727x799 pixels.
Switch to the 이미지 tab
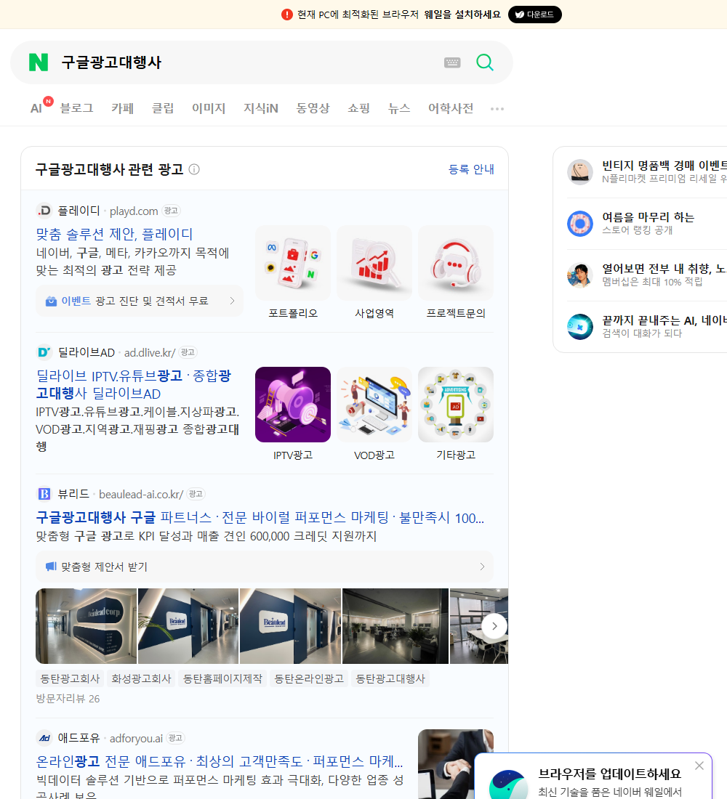[x=209, y=108]
